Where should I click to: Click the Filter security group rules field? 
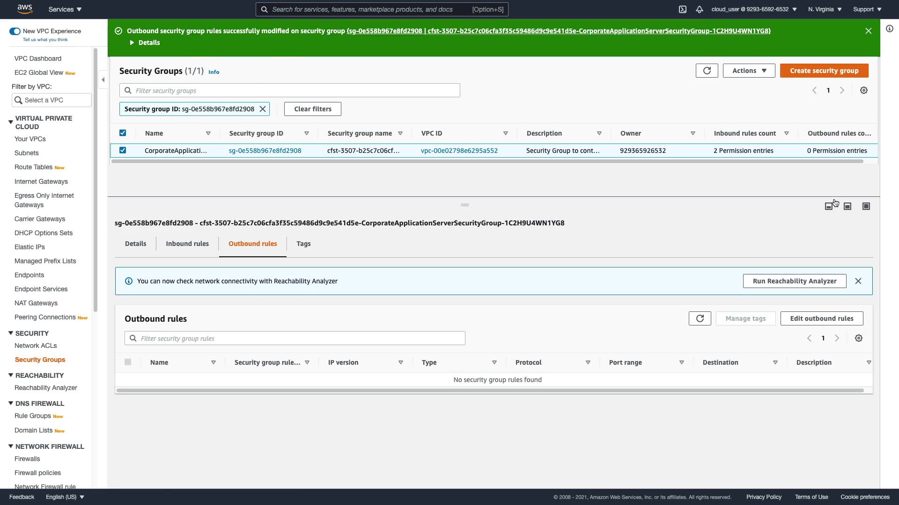click(x=295, y=338)
